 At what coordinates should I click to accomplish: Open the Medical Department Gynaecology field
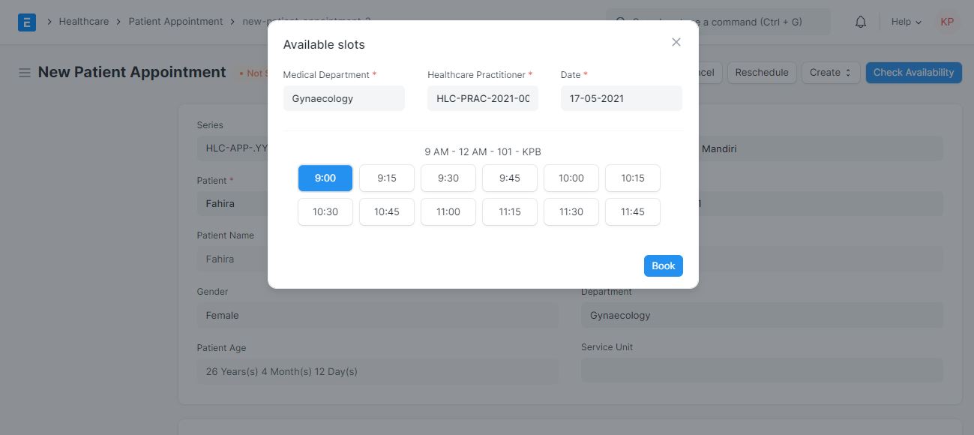[343, 98]
